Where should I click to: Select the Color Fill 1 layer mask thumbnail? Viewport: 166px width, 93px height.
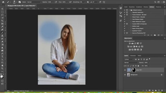point(134,70)
